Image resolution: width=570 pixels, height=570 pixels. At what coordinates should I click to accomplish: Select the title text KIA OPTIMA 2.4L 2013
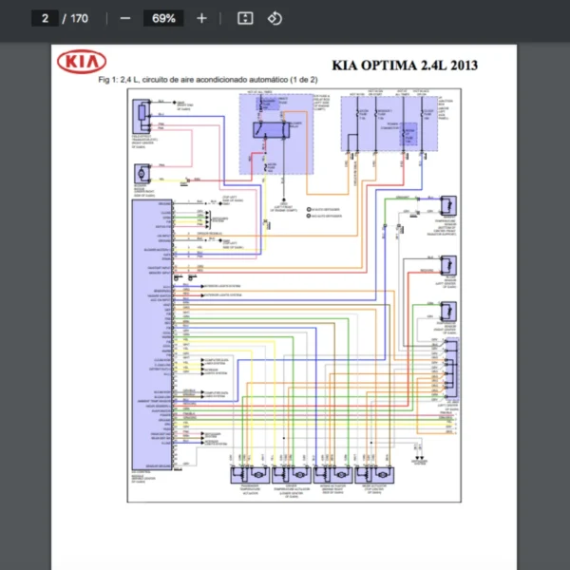tap(405, 66)
